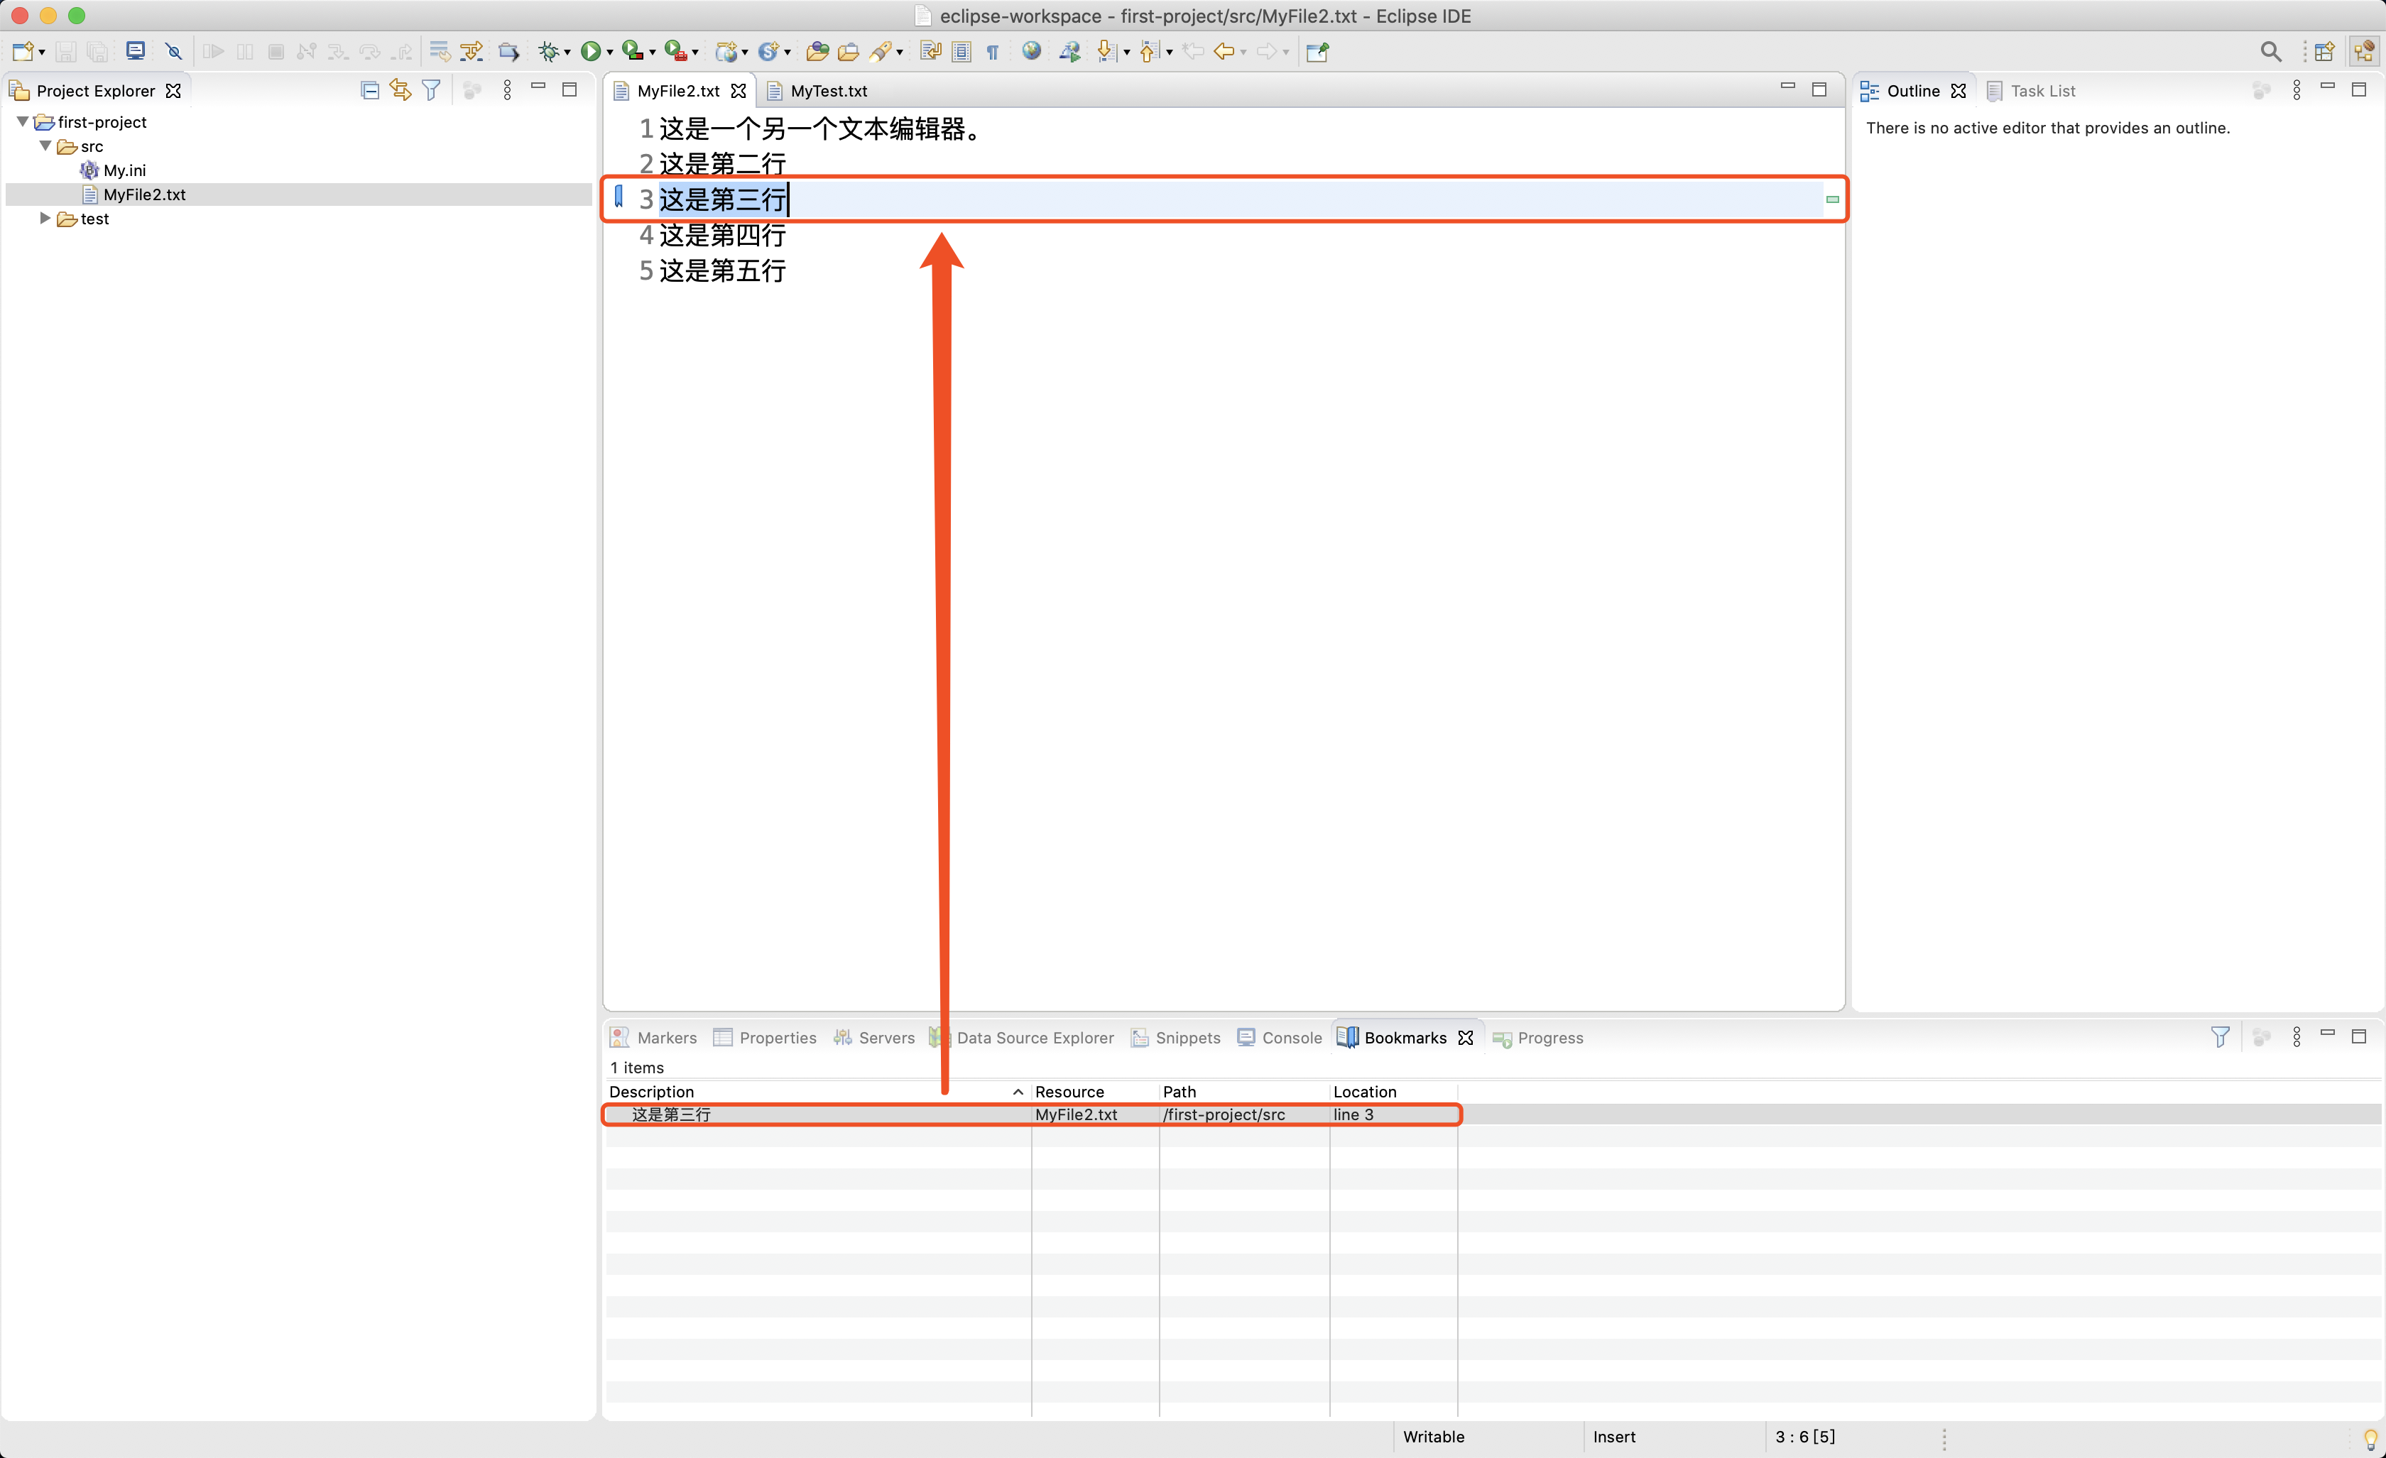Viewport: 2386px width, 1458px height.
Task: Click overview ruler bookmark annotation marker
Action: tap(1832, 199)
